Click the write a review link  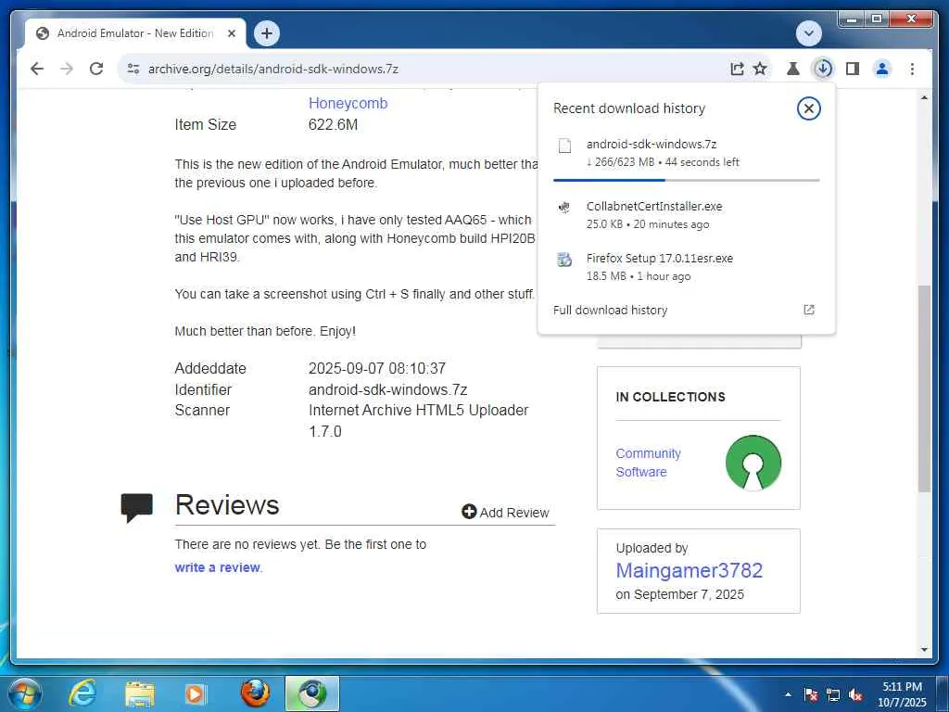[217, 567]
